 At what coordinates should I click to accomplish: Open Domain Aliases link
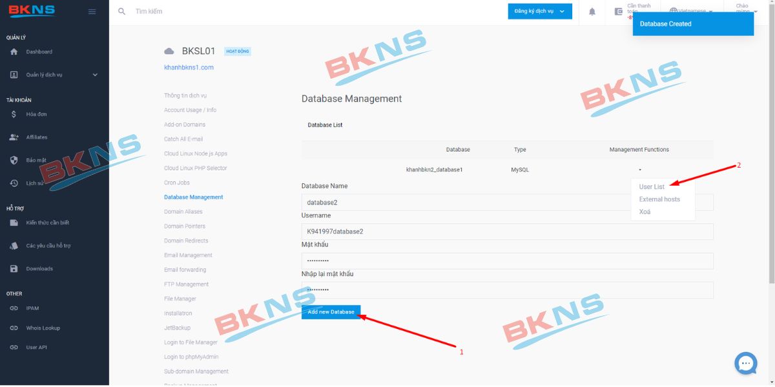[x=183, y=212]
